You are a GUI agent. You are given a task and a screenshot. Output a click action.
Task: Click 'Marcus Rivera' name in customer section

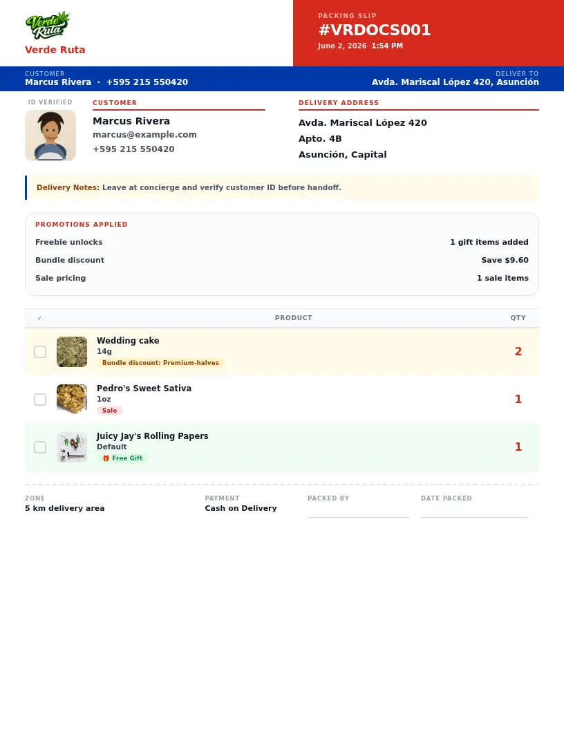[x=131, y=121]
